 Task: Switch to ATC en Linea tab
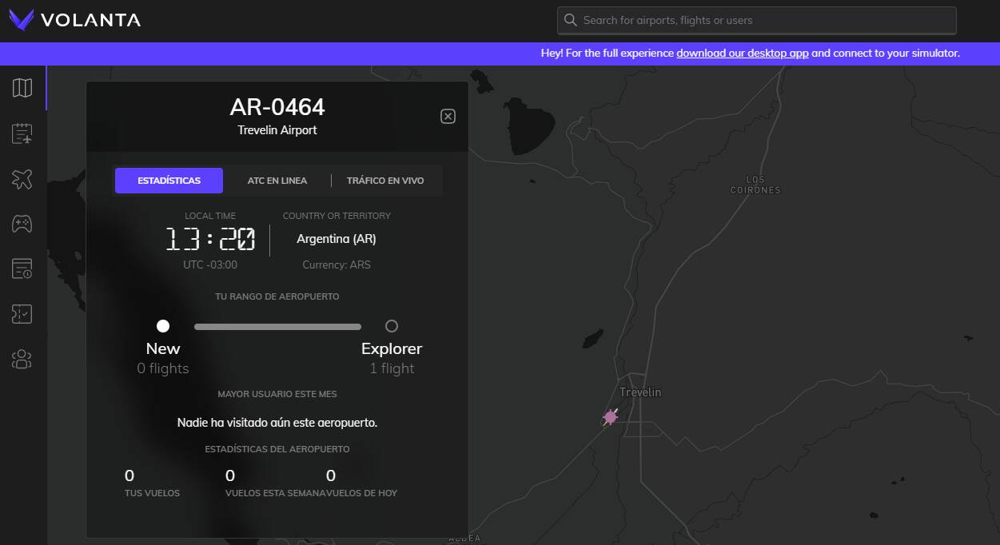277,181
